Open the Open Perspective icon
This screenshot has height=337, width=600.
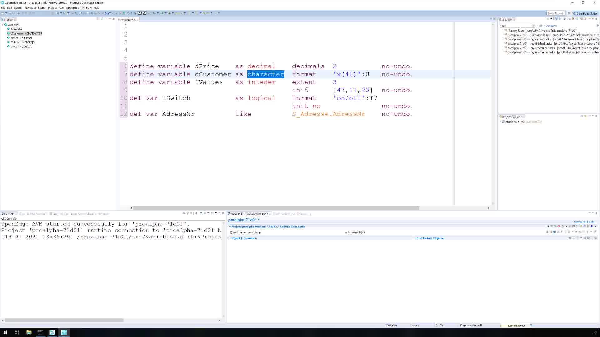tap(569, 13)
